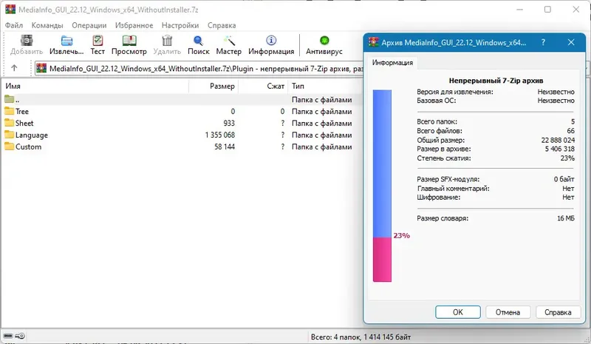Select the Language folder name
This screenshot has width=591, height=344.
pos(32,135)
